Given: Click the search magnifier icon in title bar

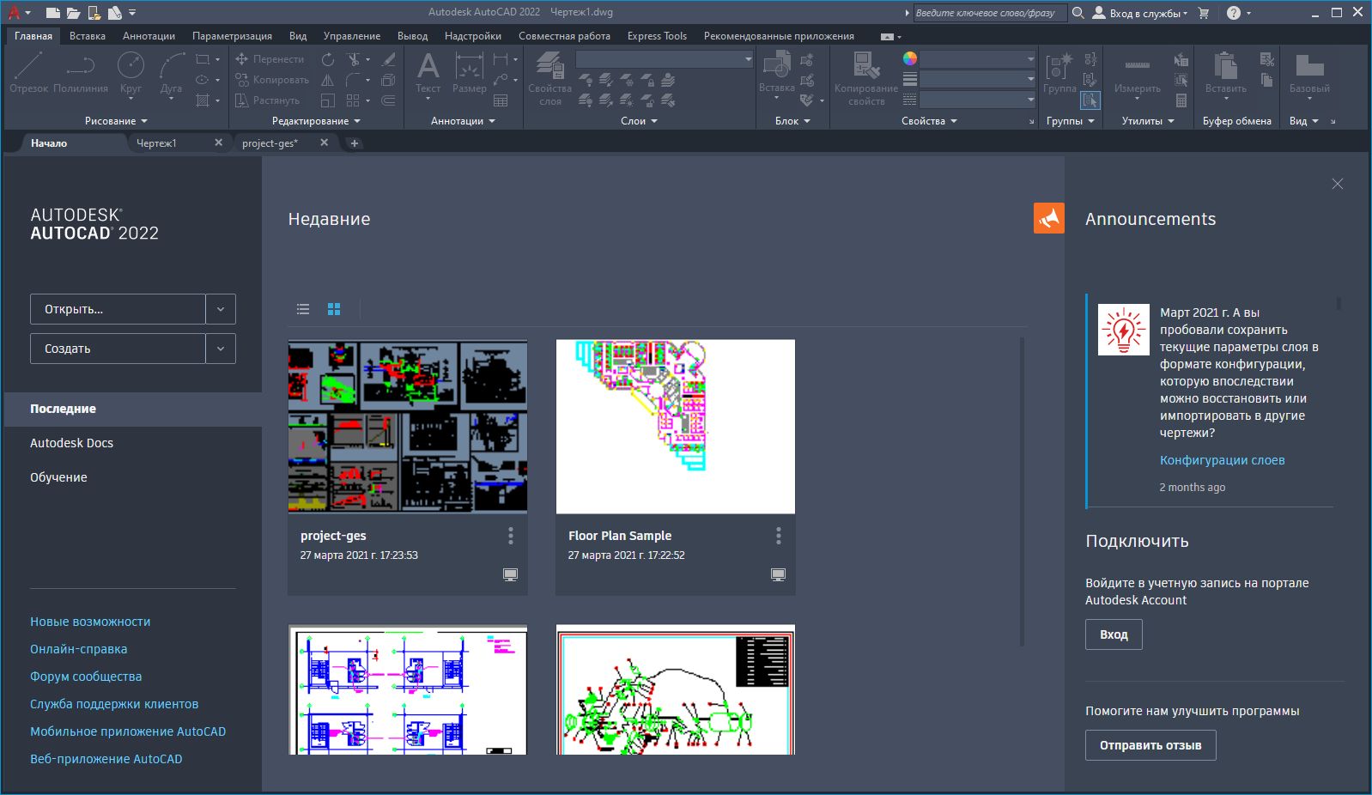Looking at the screenshot, I should [x=1078, y=13].
